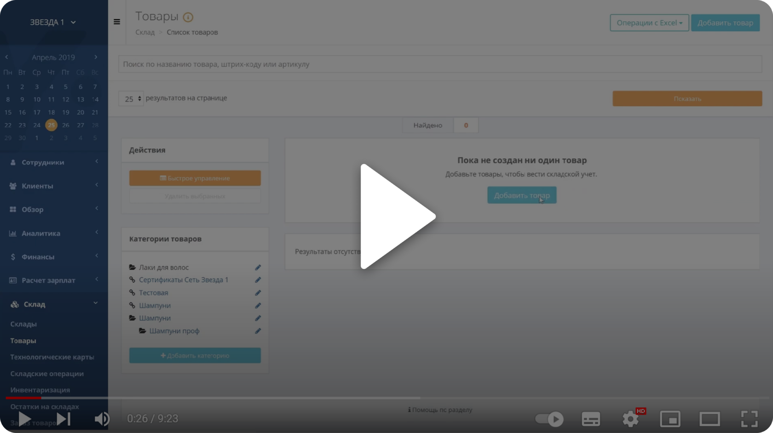Screen dimensions: 773x433
Task: Click the orange Показать button
Action: [x=687, y=99]
